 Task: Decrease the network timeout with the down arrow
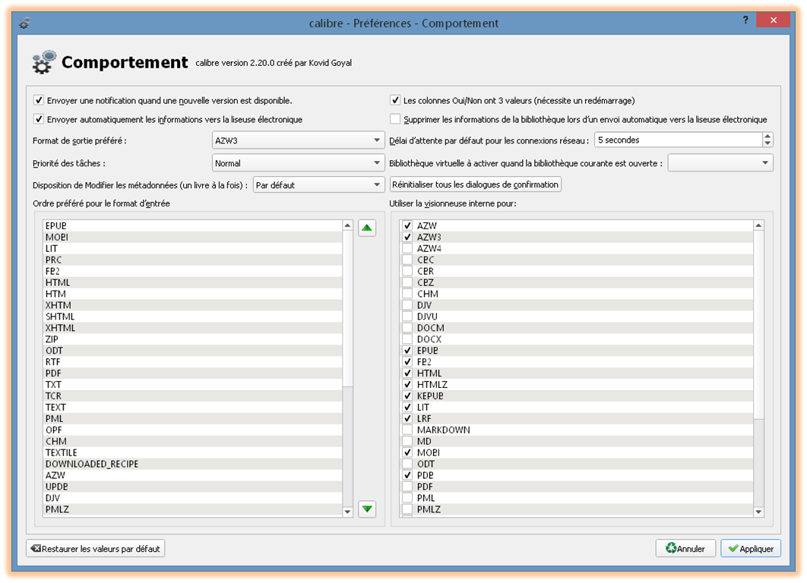[767, 143]
